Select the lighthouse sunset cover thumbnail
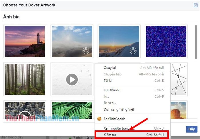Image resolution: width=200 pixels, height=139 pixels. pos(25,41)
